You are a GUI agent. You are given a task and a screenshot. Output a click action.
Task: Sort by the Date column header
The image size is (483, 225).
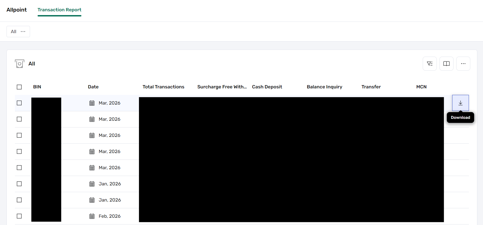pyautogui.click(x=93, y=87)
